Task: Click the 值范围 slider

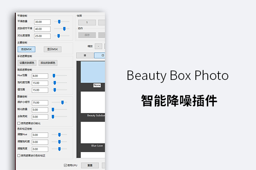Action: [x=59, y=90]
